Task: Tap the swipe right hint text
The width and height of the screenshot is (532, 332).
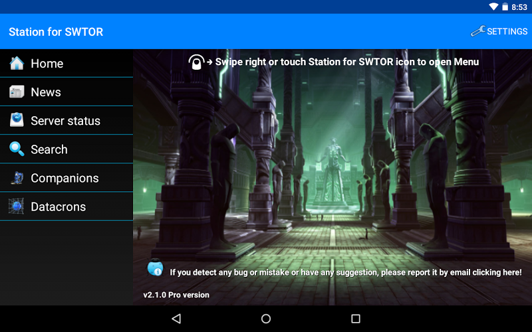Action: (x=347, y=62)
